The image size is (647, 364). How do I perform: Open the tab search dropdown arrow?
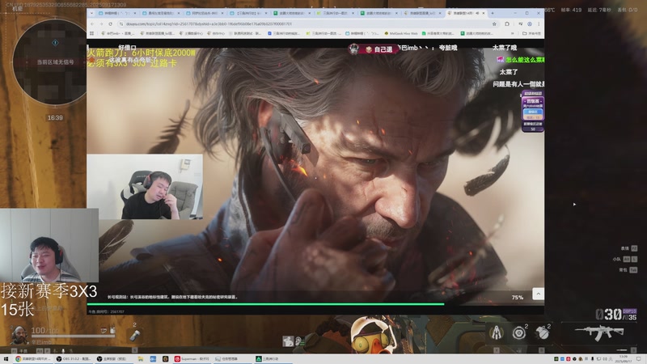pyautogui.click(x=91, y=13)
